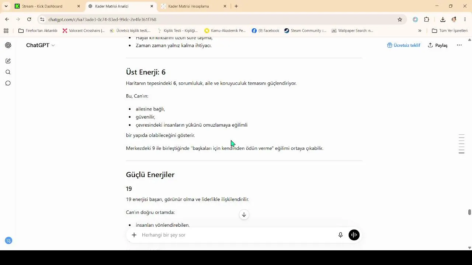
Task: Switch to the Kader Matrisi Hesaplama tab
Action: (x=194, y=6)
